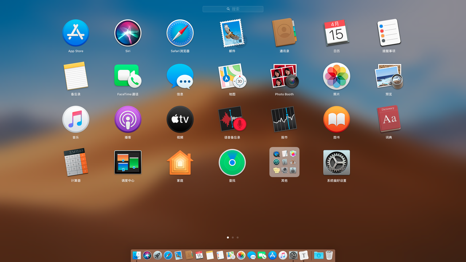466x262 pixels.
Task: Launch the 计算器 Calculator app
Action: (76, 162)
